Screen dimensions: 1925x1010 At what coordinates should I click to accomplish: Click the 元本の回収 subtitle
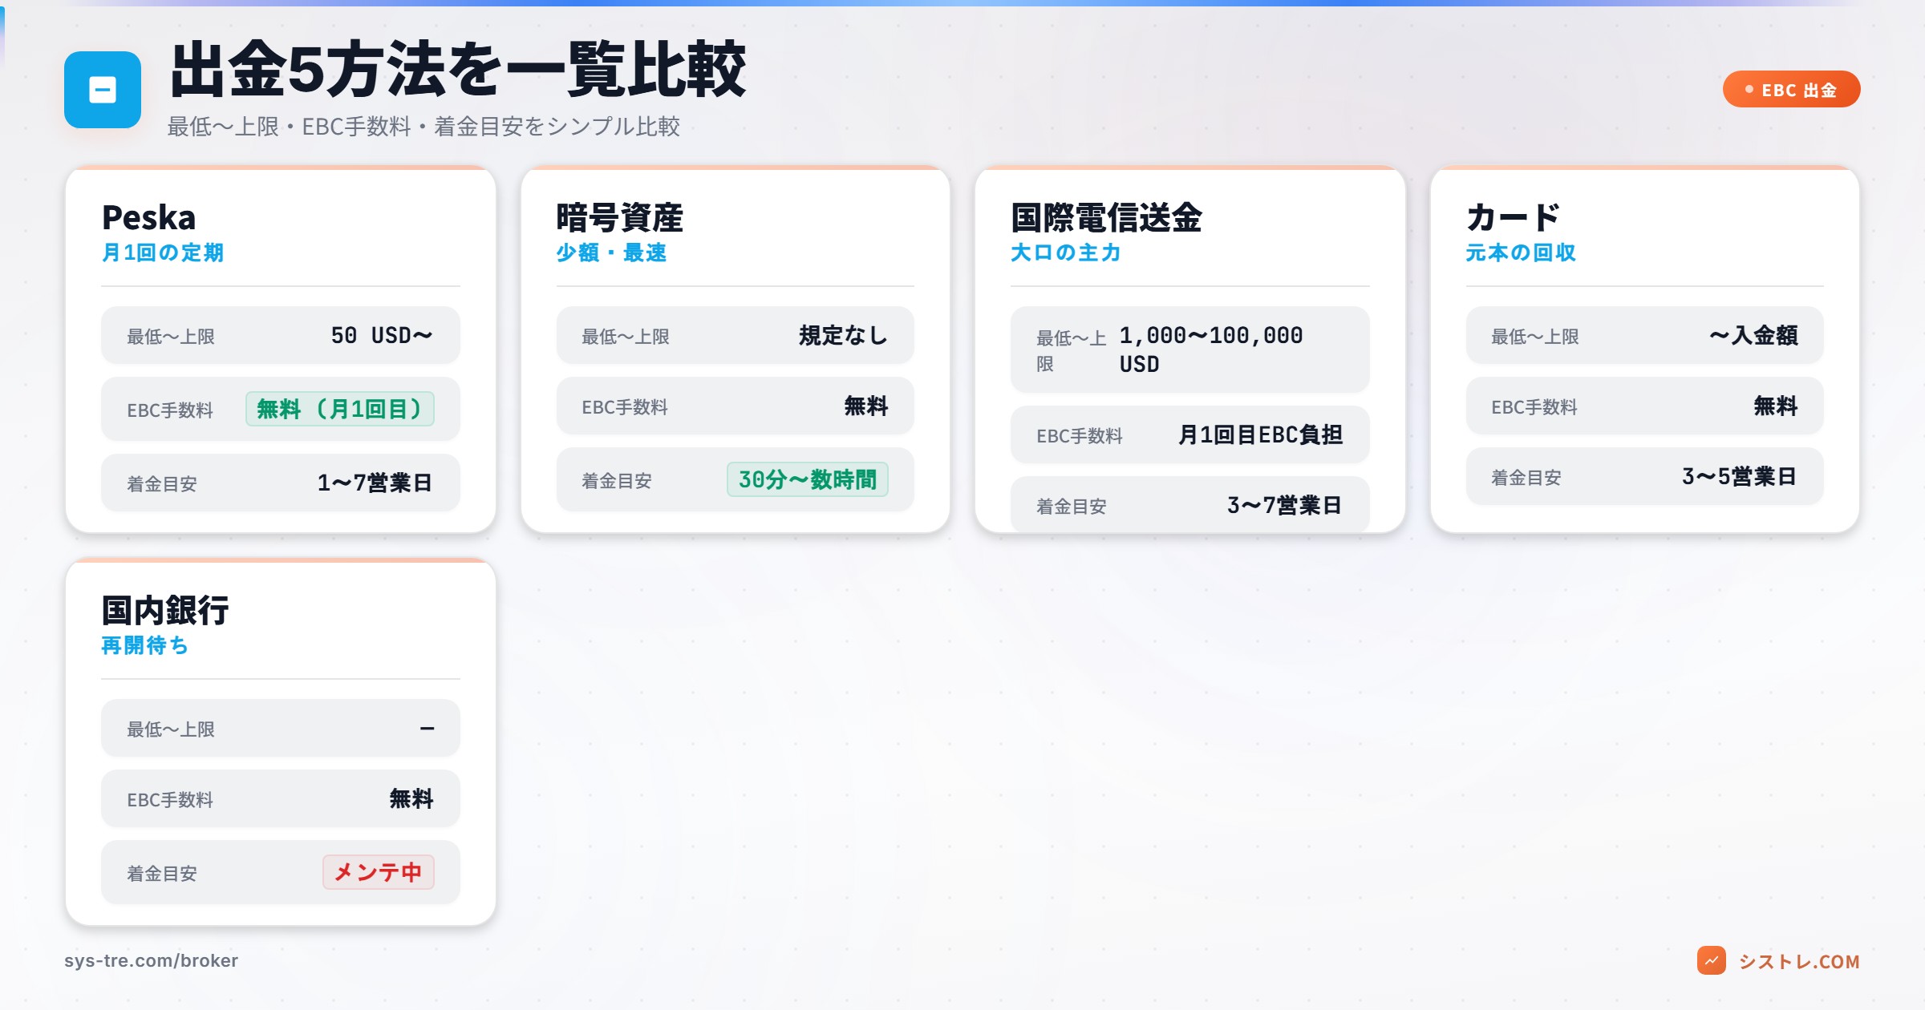coord(1521,252)
